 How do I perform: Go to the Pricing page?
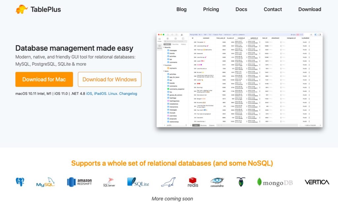pos(211,9)
